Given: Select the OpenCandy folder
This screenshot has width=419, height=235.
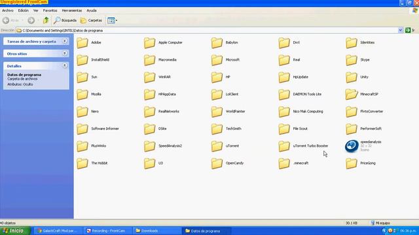Looking at the screenshot, I should 227,163.
